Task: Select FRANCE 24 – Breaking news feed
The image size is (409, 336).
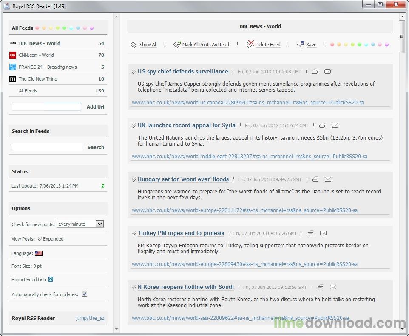Action: point(48,67)
